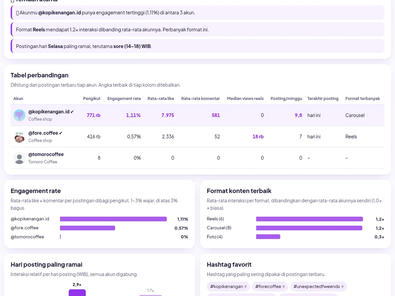This screenshot has height=296, width=395.
Task: Select the 9,8 posting per week cell
Action: point(299,115)
